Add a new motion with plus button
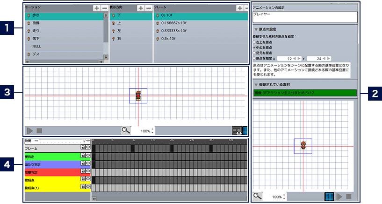The height and width of the screenshot is (204, 382). pyautogui.click(x=96, y=8)
